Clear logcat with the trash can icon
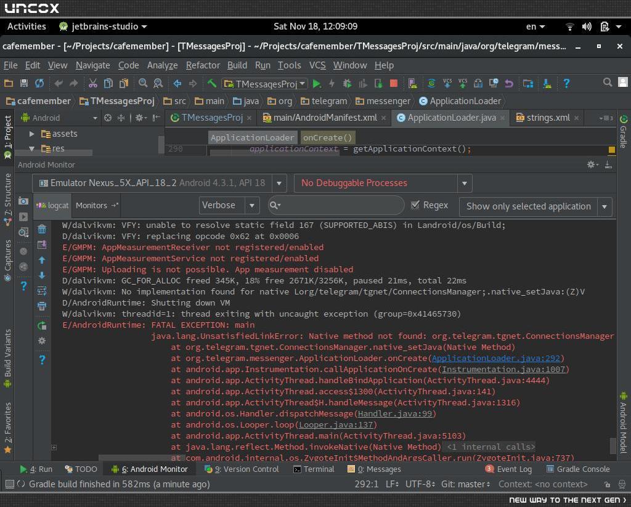 pyautogui.click(x=42, y=229)
